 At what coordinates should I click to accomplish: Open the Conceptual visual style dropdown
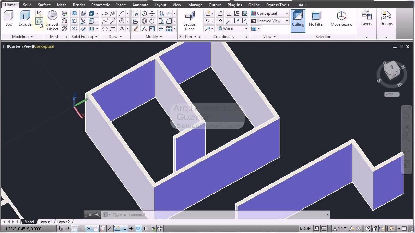coord(270,13)
